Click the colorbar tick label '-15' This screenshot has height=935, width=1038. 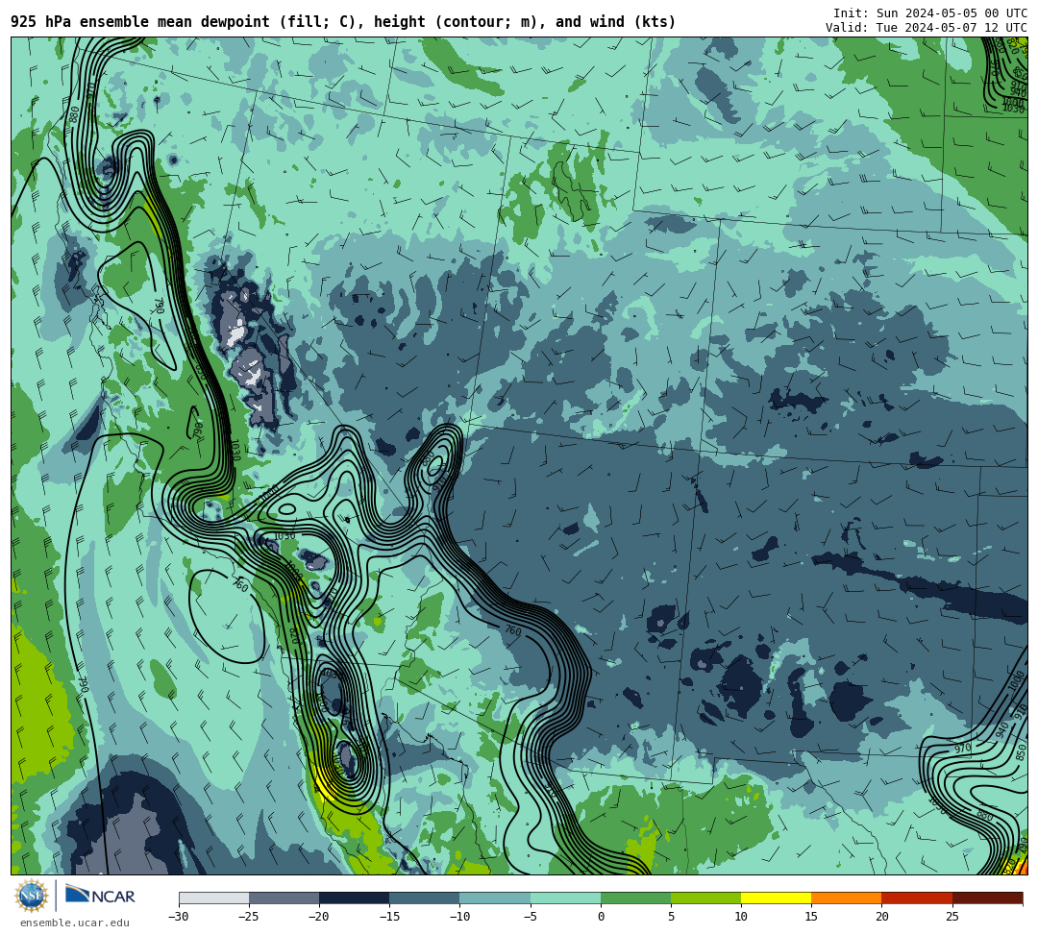click(389, 917)
